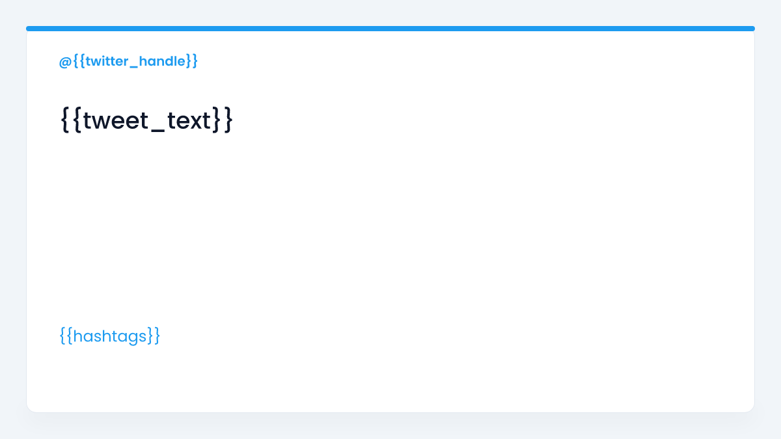Viewport: 781px width, 439px height.
Task: Open the {{hashtags}} link
Action: coord(109,336)
